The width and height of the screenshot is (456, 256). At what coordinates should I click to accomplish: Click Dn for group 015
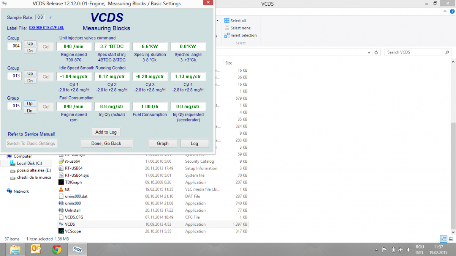(x=30, y=110)
